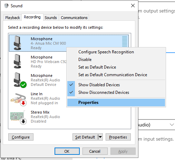Click the Stereo Mix sound card icon
Viewport: 175px width, 160px height.
pyautogui.click(x=18, y=117)
